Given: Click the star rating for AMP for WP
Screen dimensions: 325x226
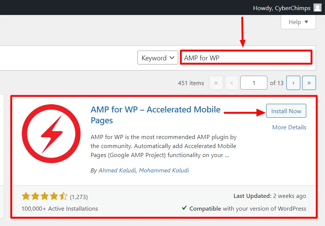Looking at the screenshot, I should tap(45, 196).
